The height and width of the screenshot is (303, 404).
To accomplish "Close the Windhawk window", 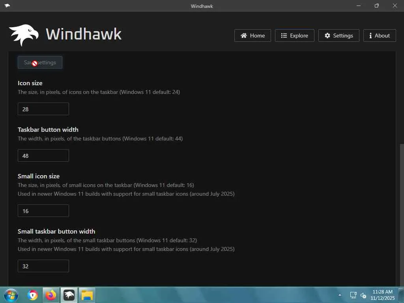I will coord(395,6).
